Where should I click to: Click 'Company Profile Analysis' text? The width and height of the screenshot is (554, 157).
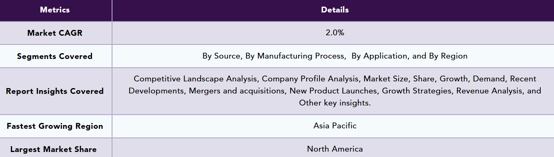(x=310, y=78)
